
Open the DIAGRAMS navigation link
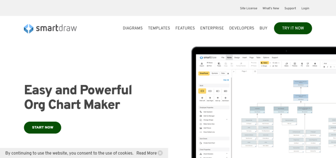[132, 28]
